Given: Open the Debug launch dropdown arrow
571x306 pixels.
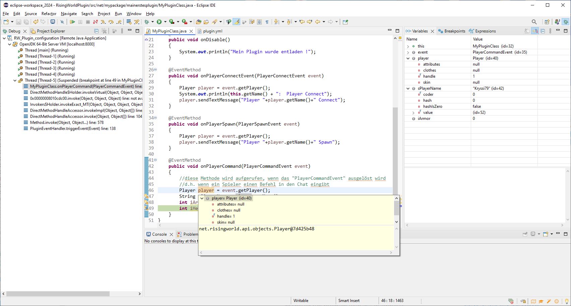Looking at the screenshot, I should 152,22.
